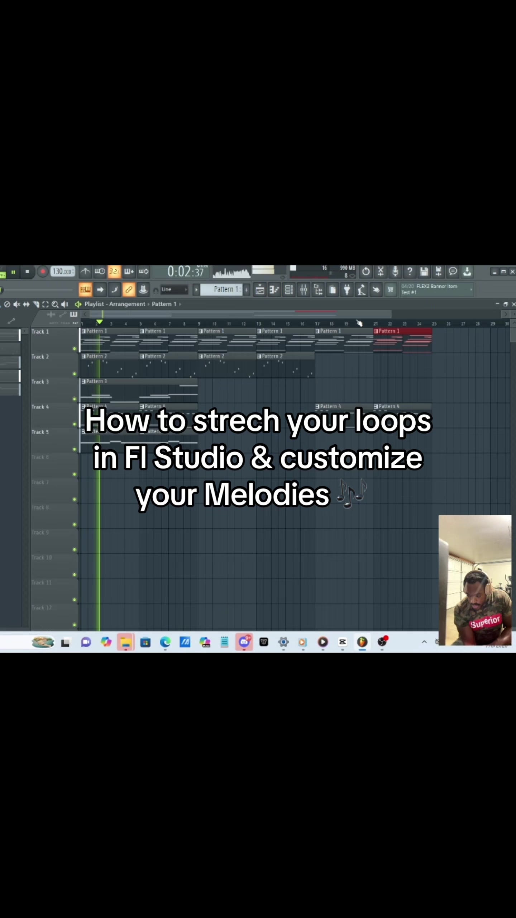Open the Line snap dropdown
Screen dimensions: 516x918
[x=174, y=289]
